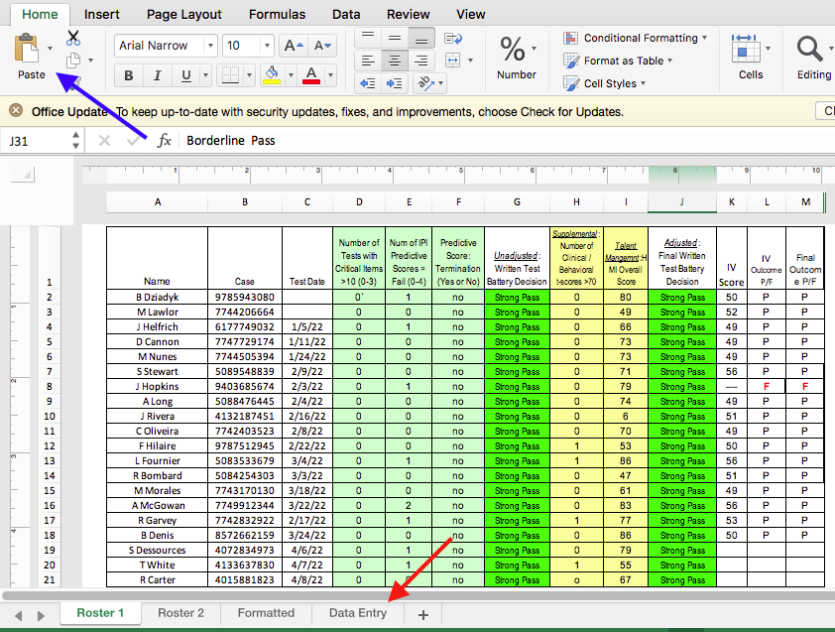Switch to the Page Layout ribbon tab

(x=183, y=14)
